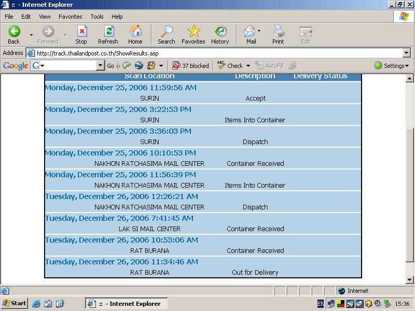Toggle the 37 blocked popup blocker
Image resolution: width=415 pixels, height=311 pixels.
[190, 66]
